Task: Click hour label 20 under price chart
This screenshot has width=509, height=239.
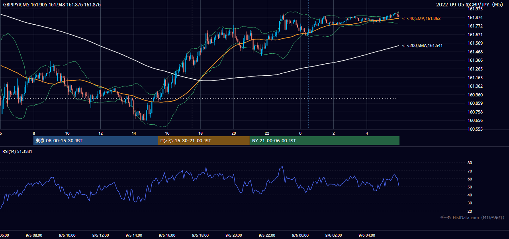Action: [x=234, y=133]
